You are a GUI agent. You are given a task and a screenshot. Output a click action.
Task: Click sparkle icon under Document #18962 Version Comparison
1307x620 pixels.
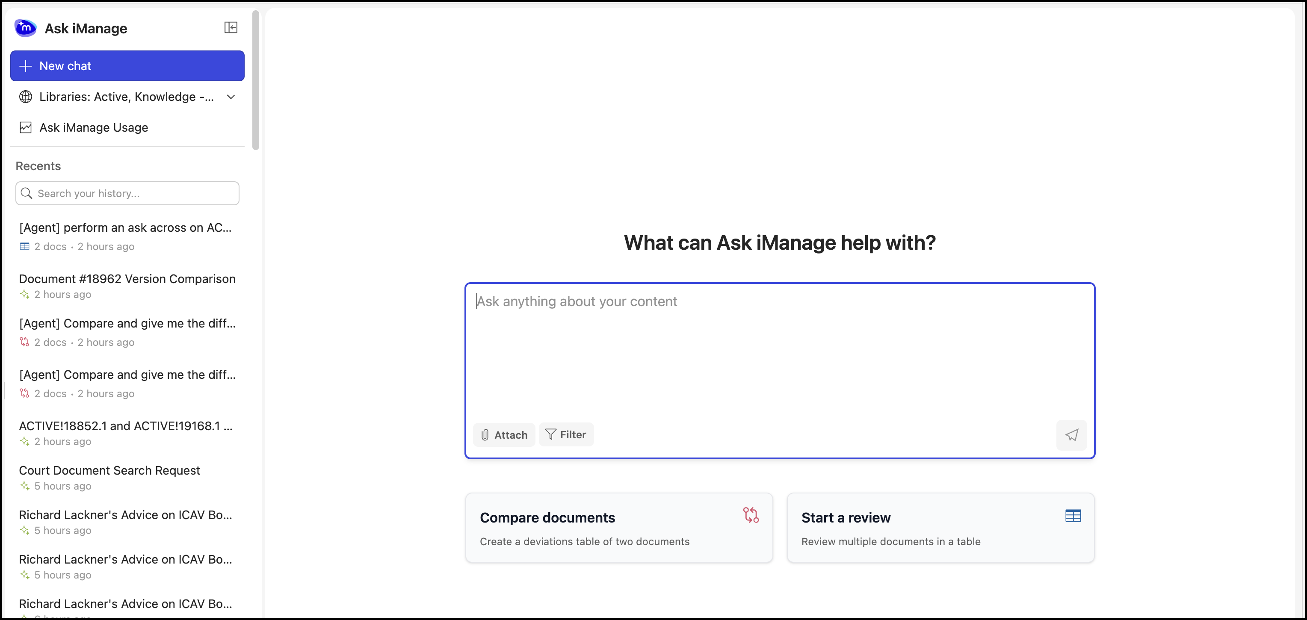click(x=24, y=294)
